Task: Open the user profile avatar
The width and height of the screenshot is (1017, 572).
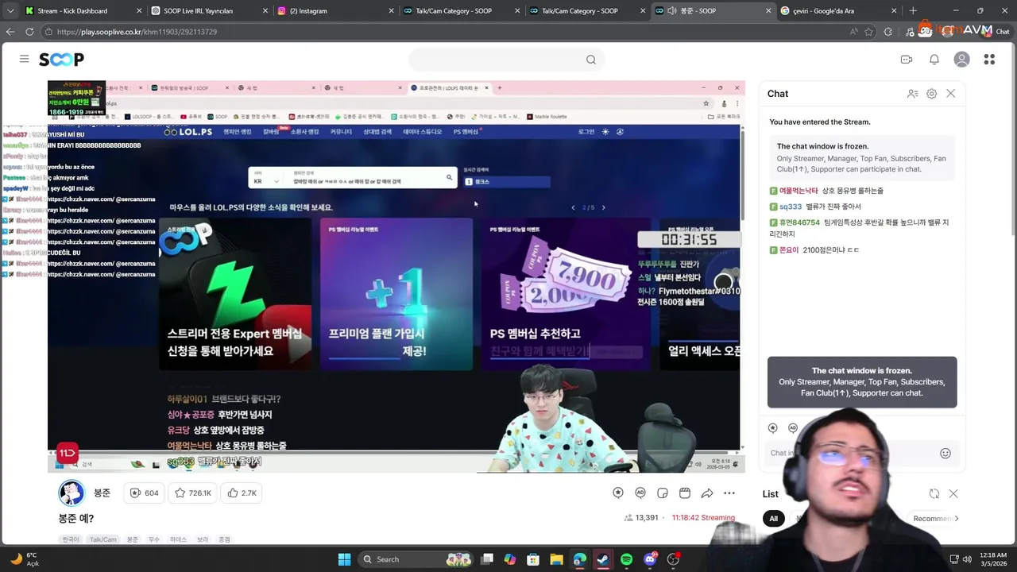Action: pyautogui.click(x=962, y=60)
